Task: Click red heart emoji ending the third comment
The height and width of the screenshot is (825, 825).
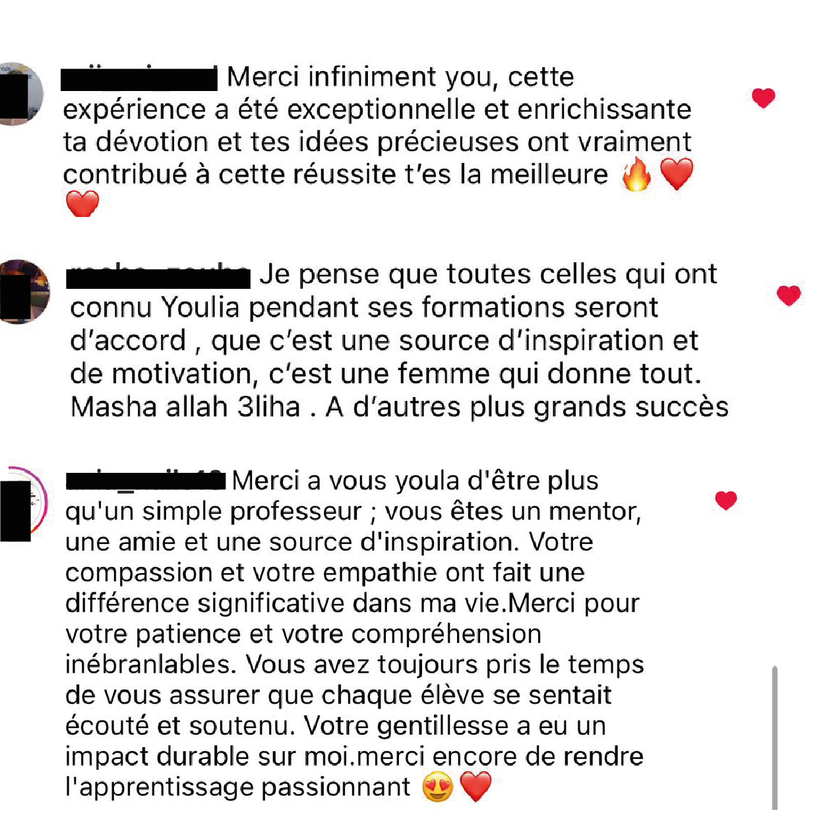Action: coord(475,787)
